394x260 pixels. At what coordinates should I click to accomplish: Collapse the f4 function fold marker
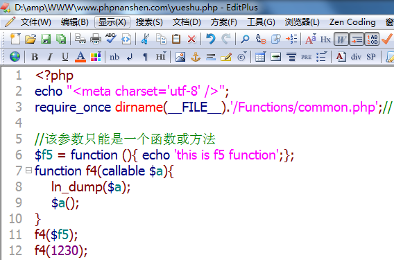(29, 171)
